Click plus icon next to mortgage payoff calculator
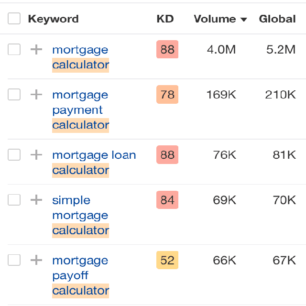This screenshot has height=306, width=306. [36, 260]
